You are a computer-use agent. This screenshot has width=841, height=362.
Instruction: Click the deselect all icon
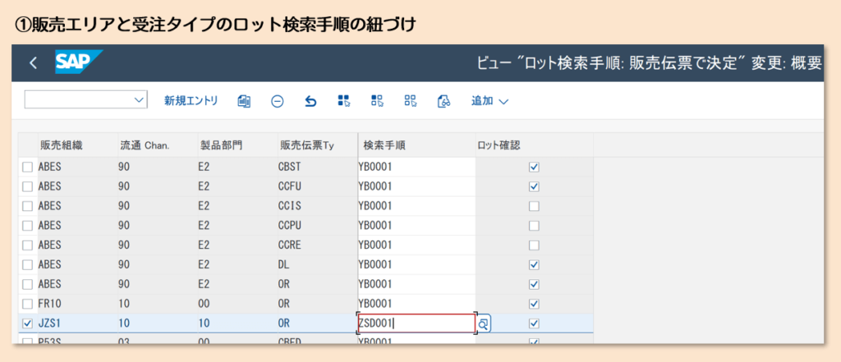(411, 101)
